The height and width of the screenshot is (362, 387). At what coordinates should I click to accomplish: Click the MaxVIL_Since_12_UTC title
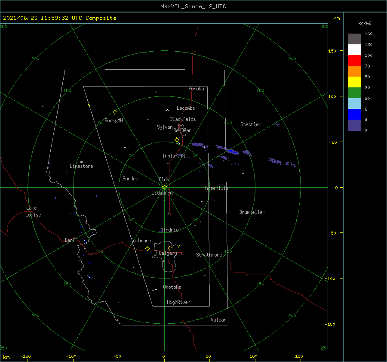[193, 6]
